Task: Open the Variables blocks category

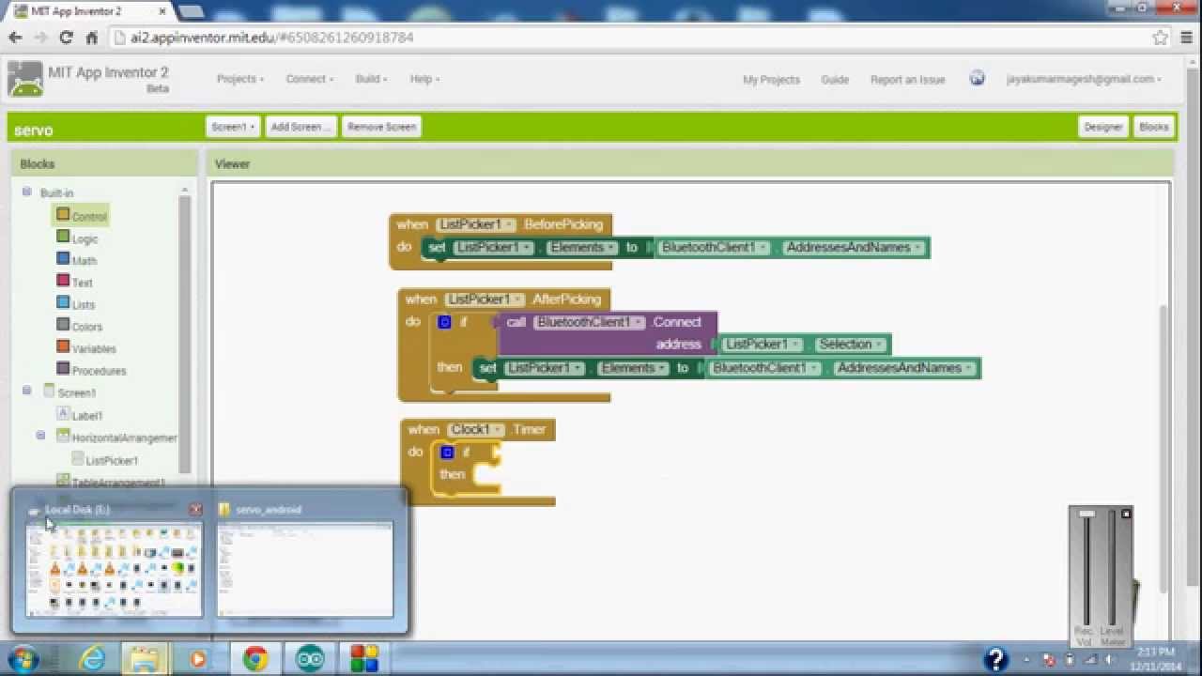Action: pos(85,348)
